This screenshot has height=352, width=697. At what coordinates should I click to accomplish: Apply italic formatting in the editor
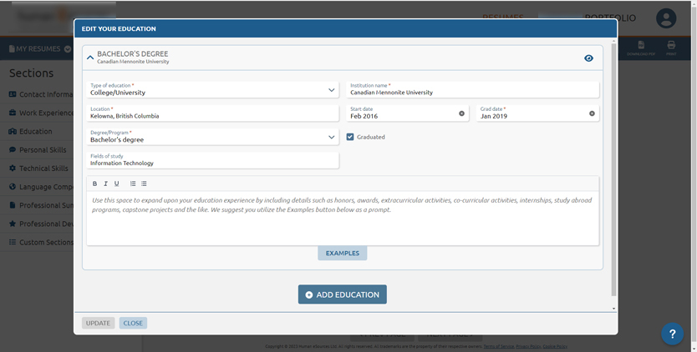(x=105, y=184)
